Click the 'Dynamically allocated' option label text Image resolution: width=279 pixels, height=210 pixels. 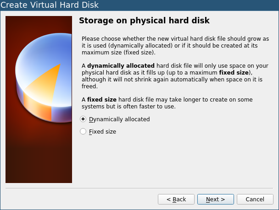pos(119,119)
